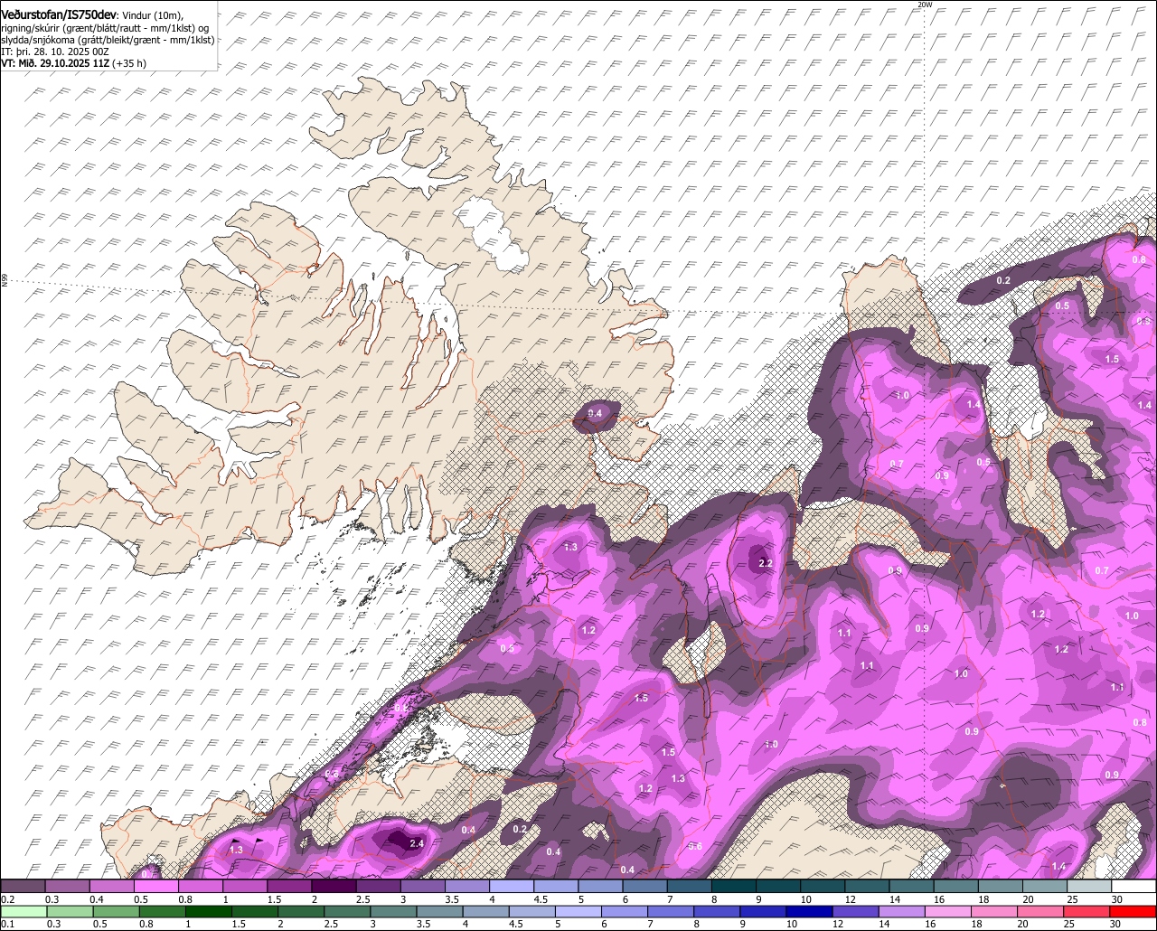The image size is (1157, 931).
Task: Pick the darkest purple 2 mm swatch in upper legend row
Action: 334,886
